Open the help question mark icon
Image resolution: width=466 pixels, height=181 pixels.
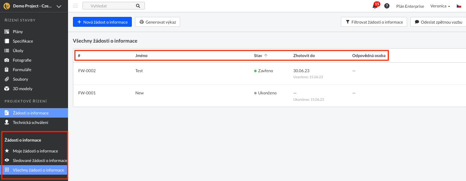(x=387, y=6)
